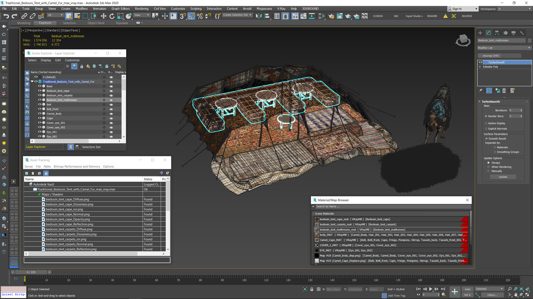Open the Display tab in command panel

pos(514,33)
